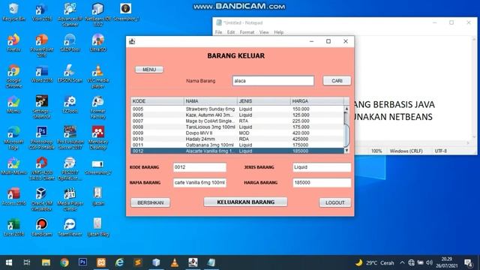Open Notepad File menu
The width and height of the screenshot is (480, 270).
pos(218,32)
